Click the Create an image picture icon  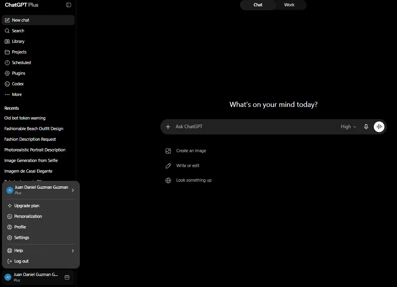point(168,151)
